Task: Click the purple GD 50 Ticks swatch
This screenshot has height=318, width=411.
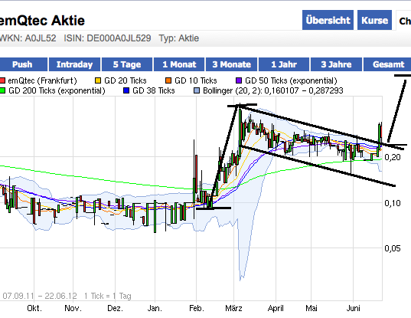Action: [x=239, y=80]
